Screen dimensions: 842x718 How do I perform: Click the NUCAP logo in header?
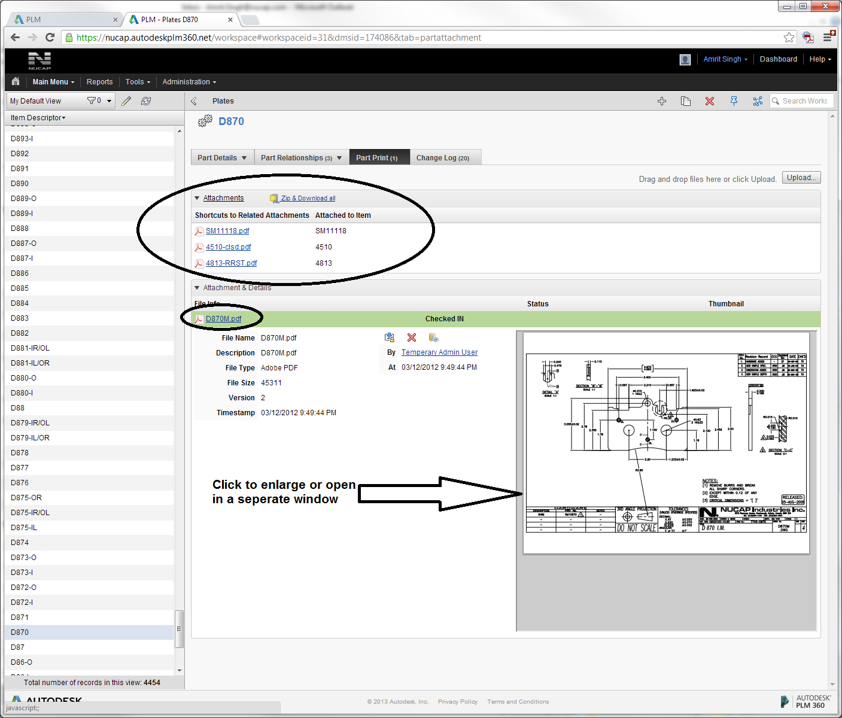(39, 60)
